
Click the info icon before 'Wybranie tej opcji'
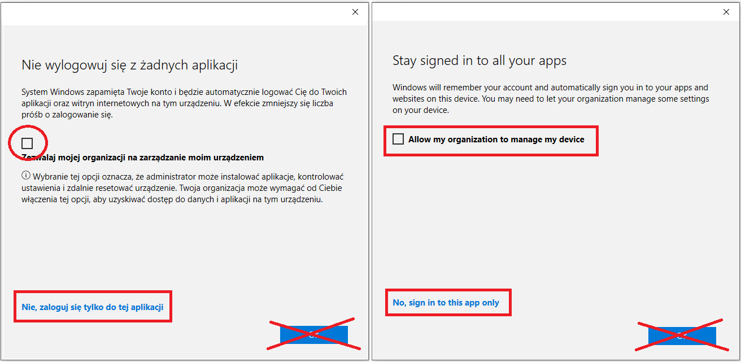point(25,176)
